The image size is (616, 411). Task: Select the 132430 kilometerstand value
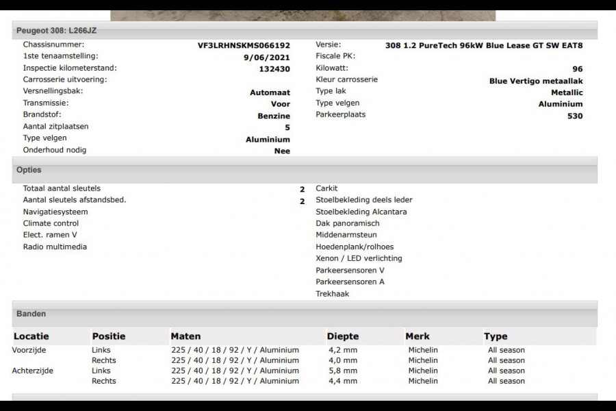coord(274,69)
